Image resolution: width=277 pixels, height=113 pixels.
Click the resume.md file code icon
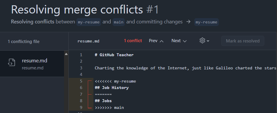[x=11, y=62]
